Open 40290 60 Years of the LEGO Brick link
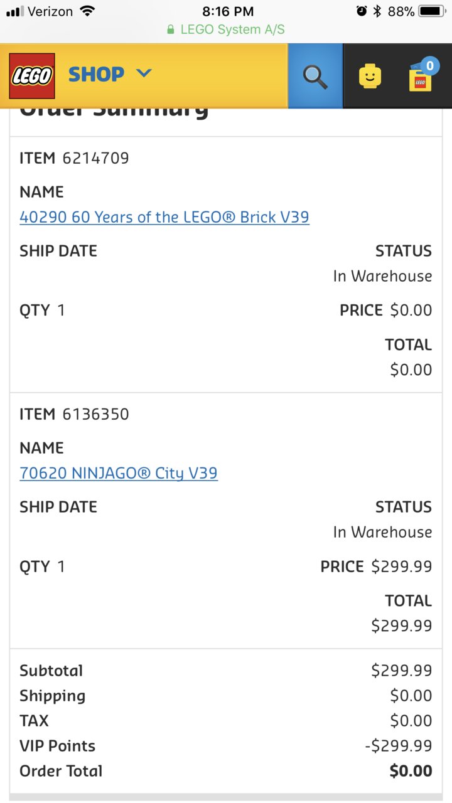The height and width of the screenshot is (803, 452). coord(164,217)
